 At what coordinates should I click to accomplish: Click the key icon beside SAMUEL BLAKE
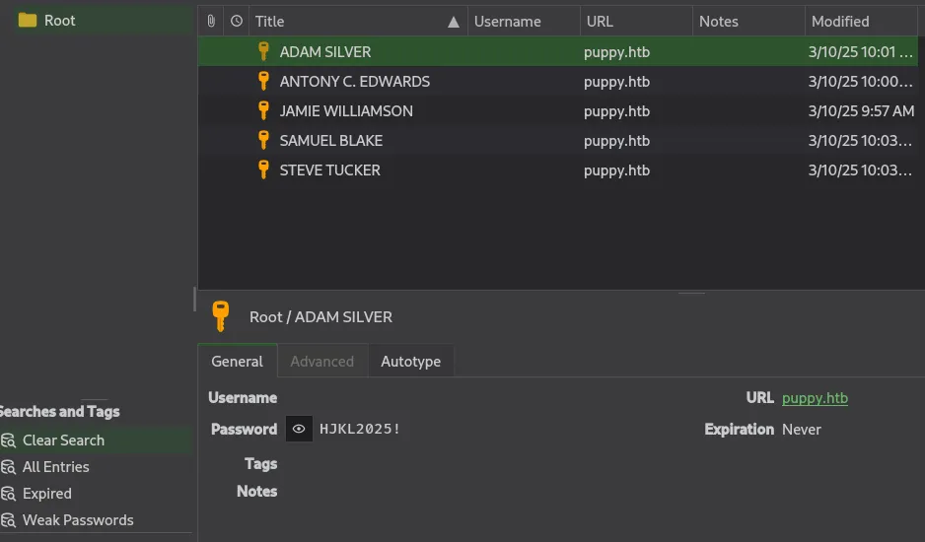[x=263, y=140]
